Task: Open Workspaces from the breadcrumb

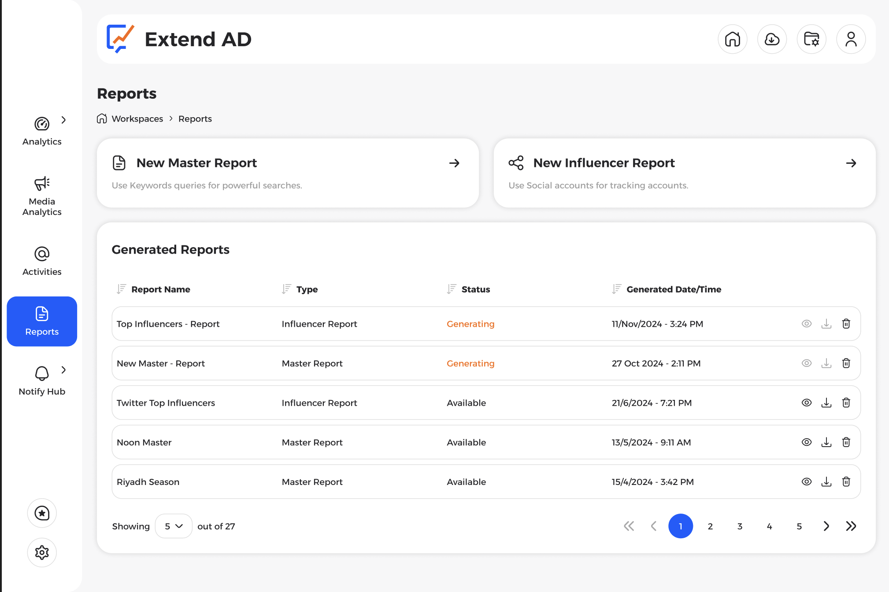Action: [137, 118]
